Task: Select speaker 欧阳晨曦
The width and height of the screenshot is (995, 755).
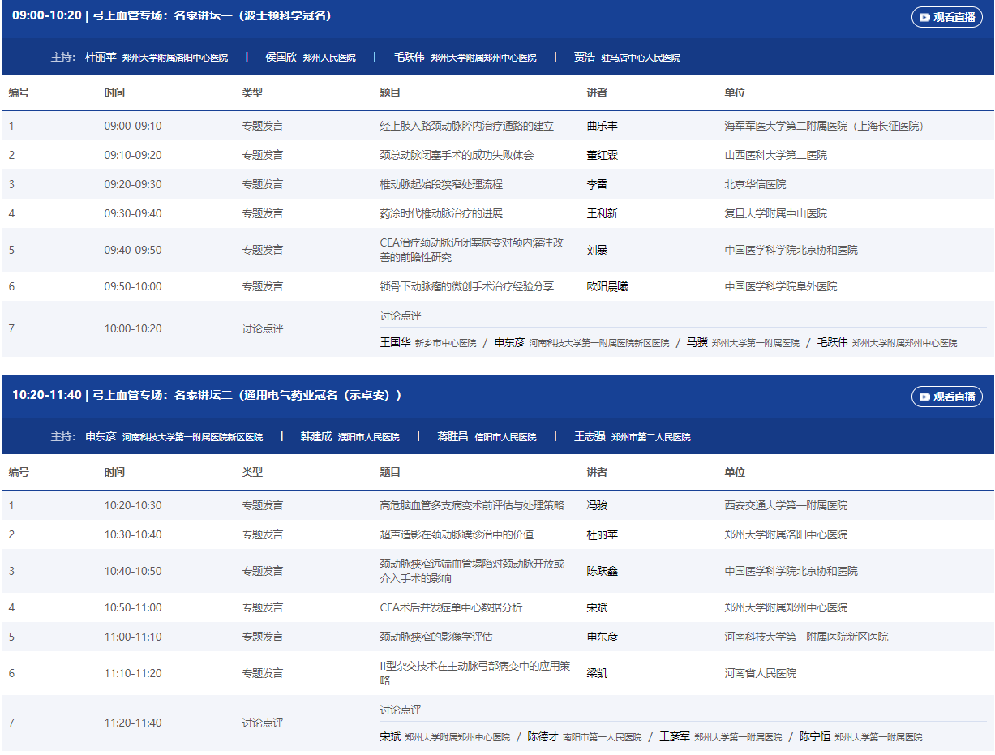Action: [x=607, y=287]
